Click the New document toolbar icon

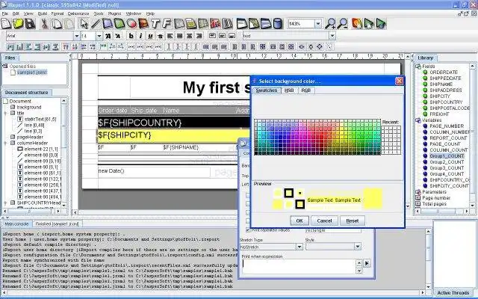pyautogui.click(x=7, y=24)
